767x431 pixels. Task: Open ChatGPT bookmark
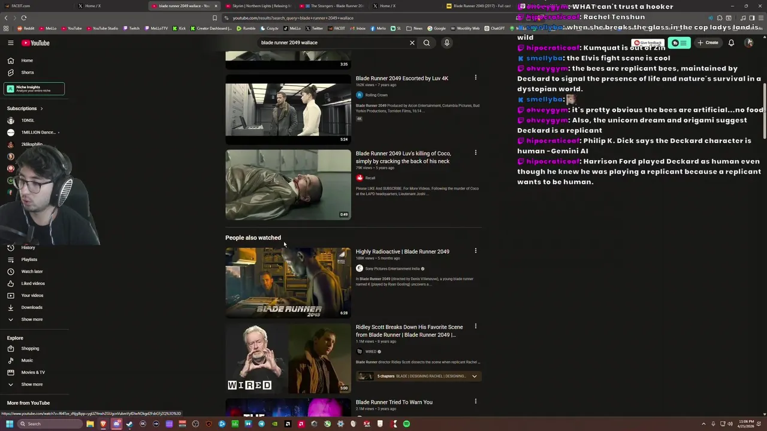[x=495, y=28]
